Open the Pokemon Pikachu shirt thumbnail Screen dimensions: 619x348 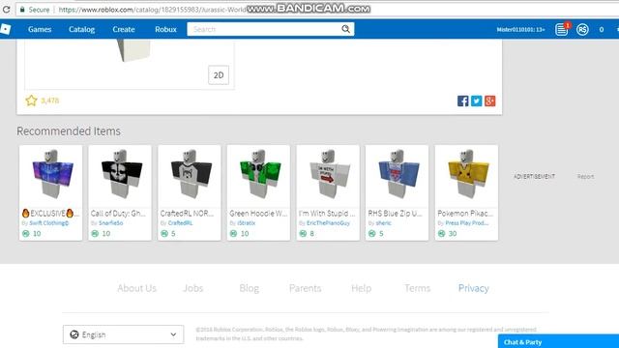coord(466,176)
